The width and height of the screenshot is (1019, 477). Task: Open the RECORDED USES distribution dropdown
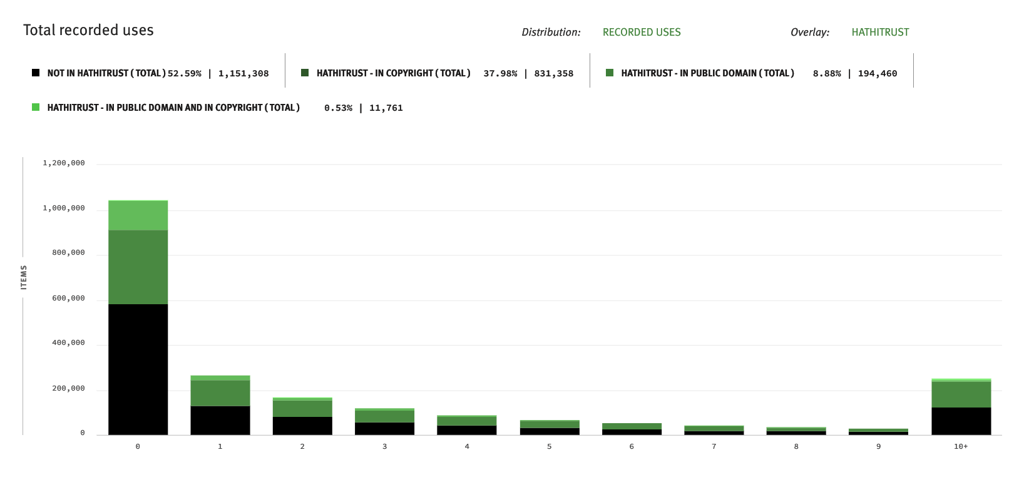click(x=641, y=32)
